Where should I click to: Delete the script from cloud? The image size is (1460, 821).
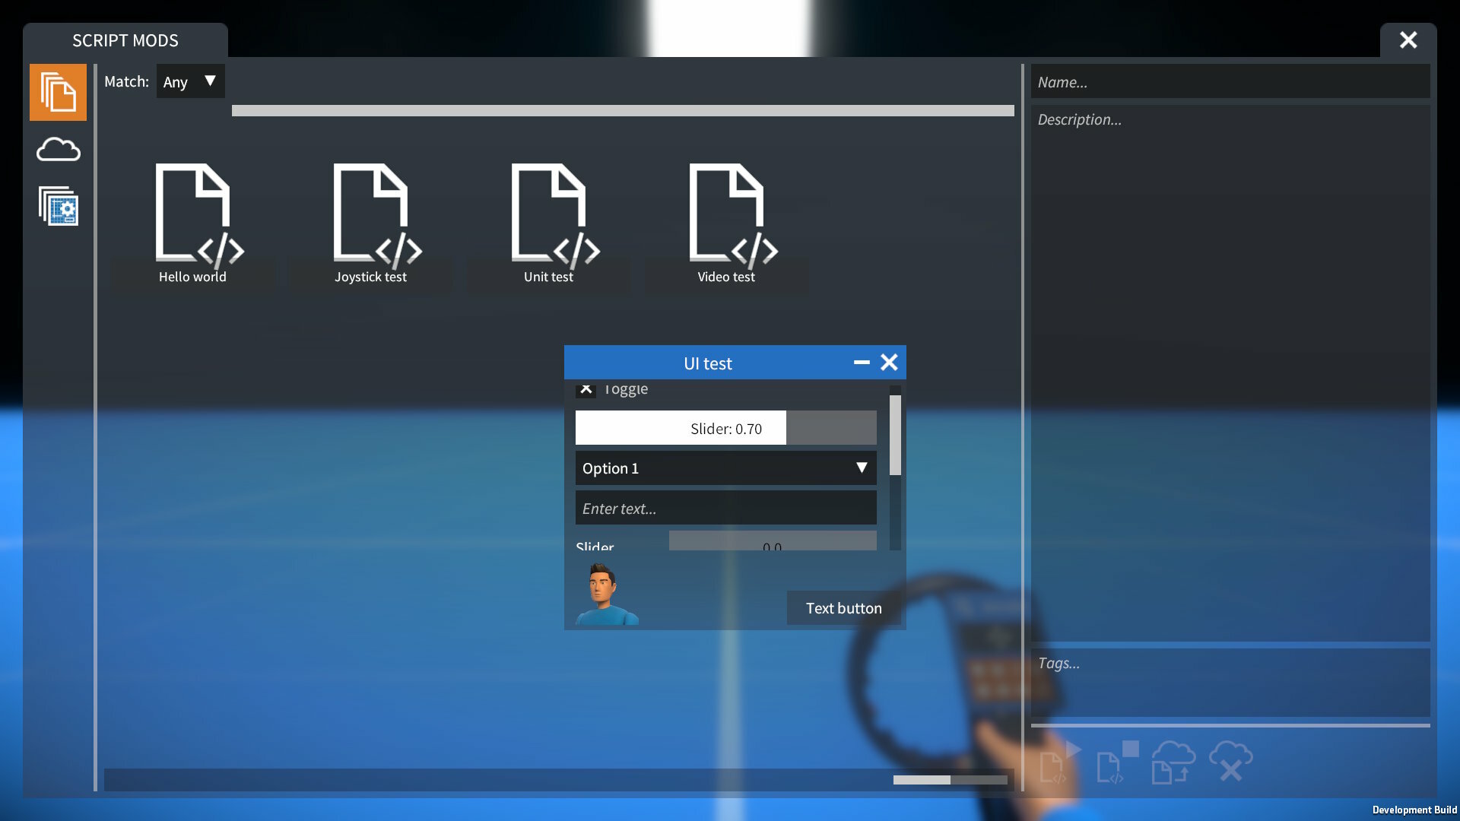1230,762
